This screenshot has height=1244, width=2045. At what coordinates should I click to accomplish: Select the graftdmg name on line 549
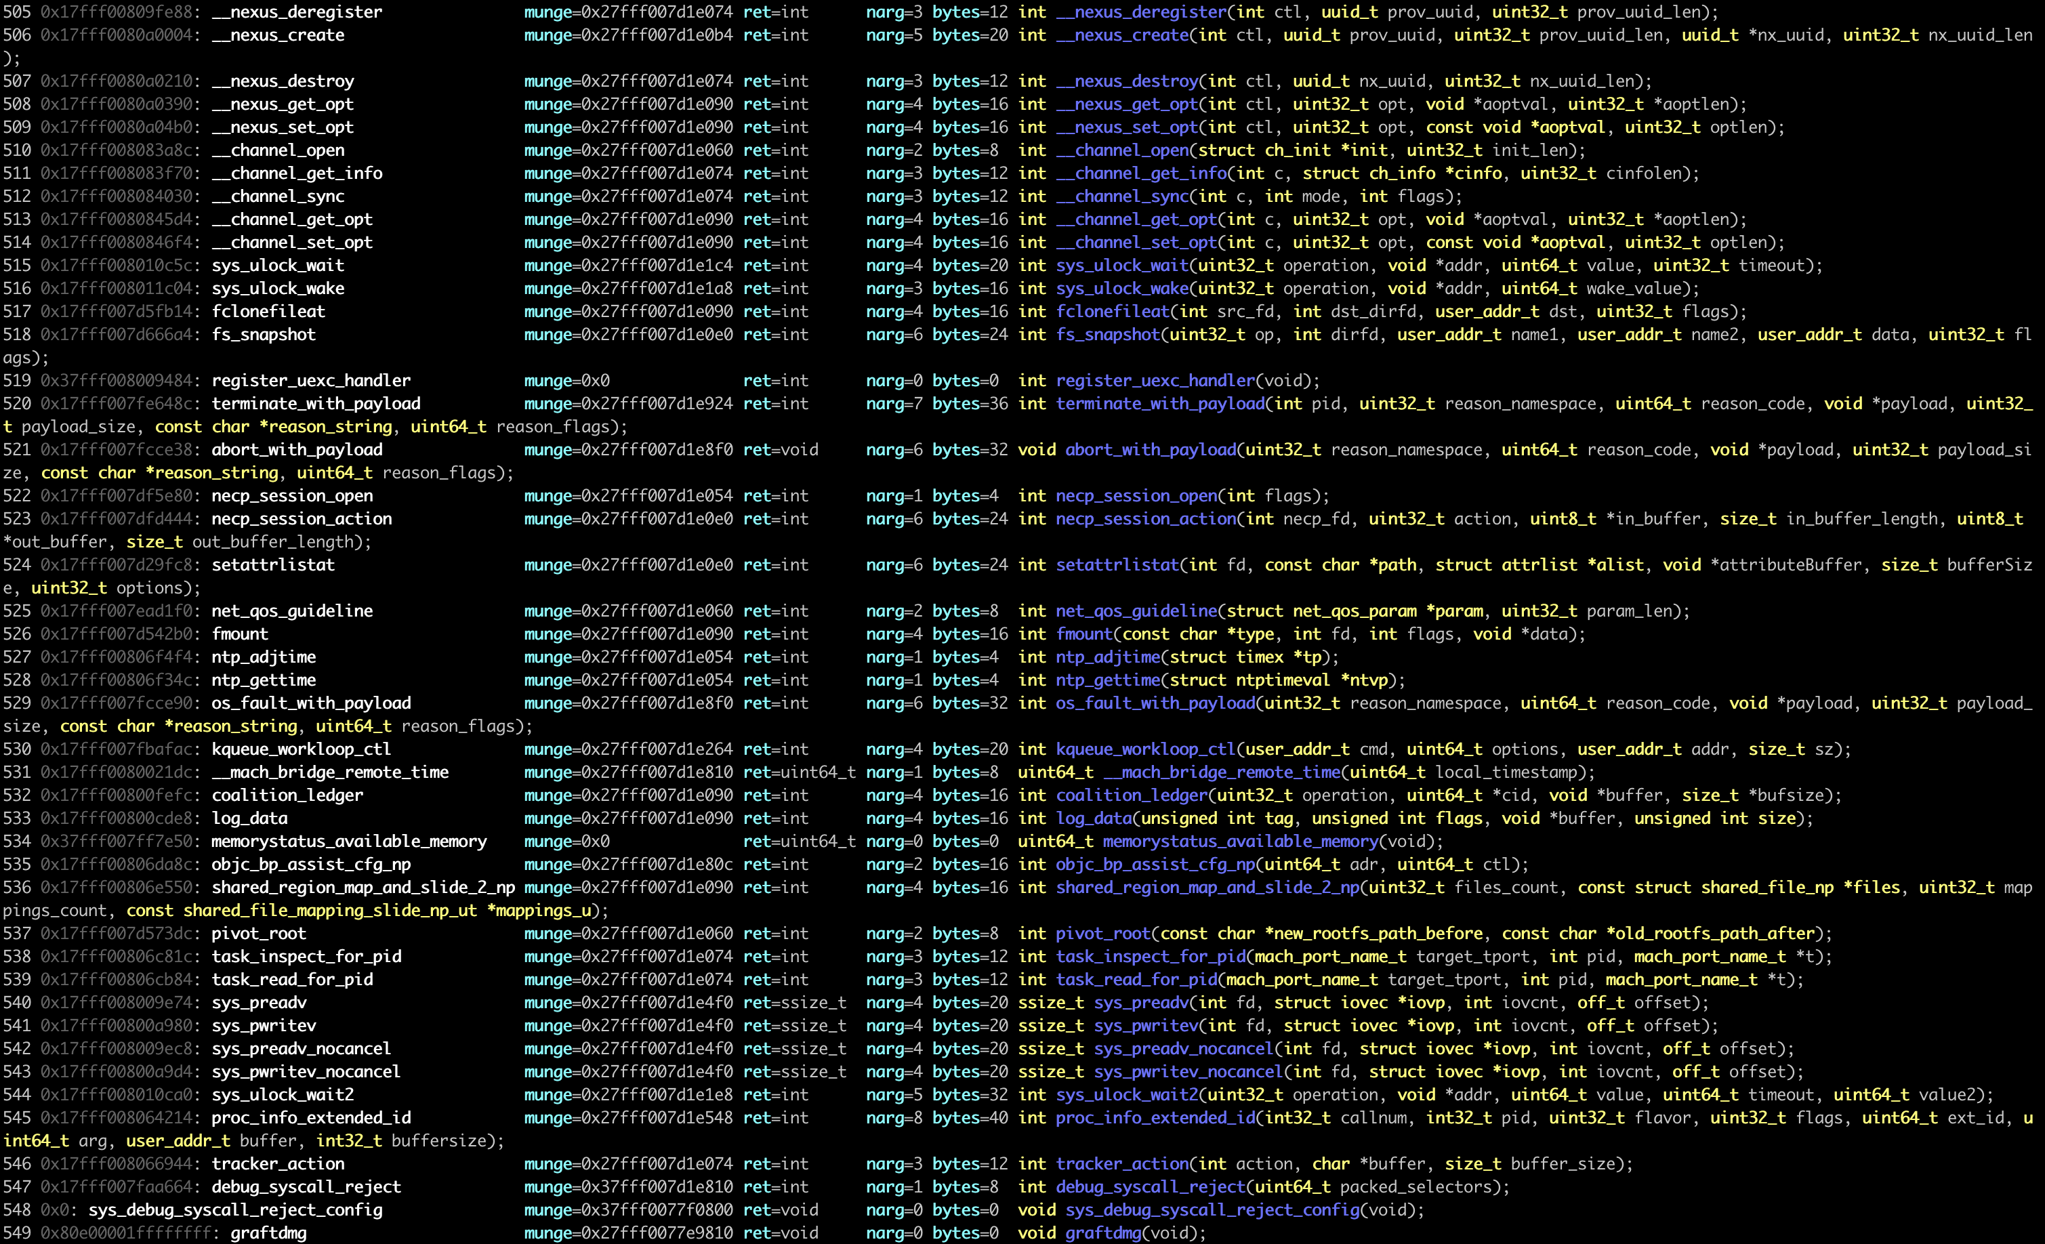coord(268,1233)
